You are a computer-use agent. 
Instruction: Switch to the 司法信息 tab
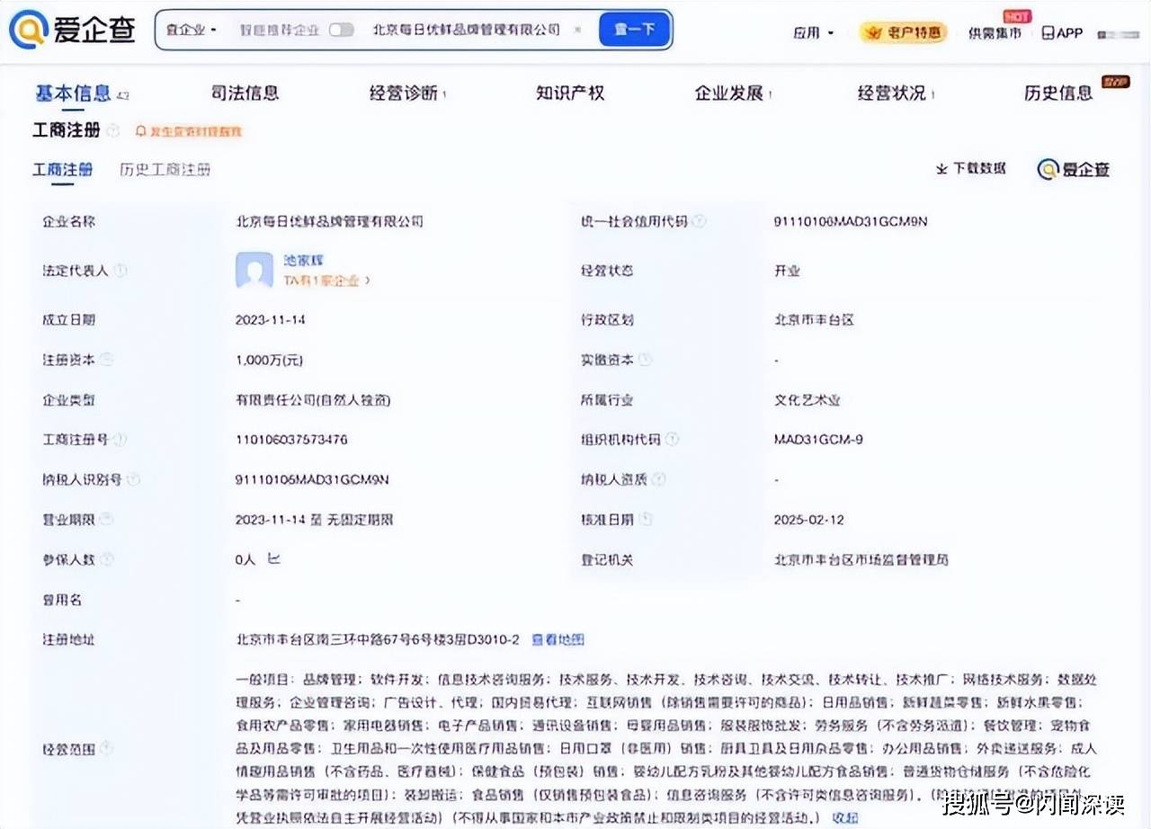tap(245, 93)
